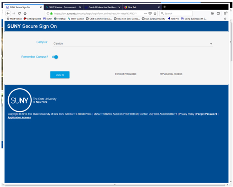This screenshot has height=187, width=233.
Task: Click the green padlock security icon
Action: click(51, 13)
